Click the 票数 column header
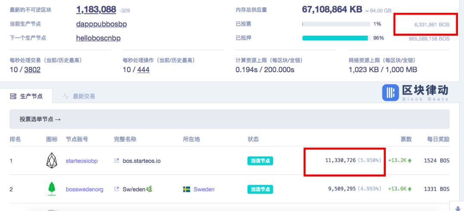Screen dimensions: 464x211 click(x=406, y=139)
